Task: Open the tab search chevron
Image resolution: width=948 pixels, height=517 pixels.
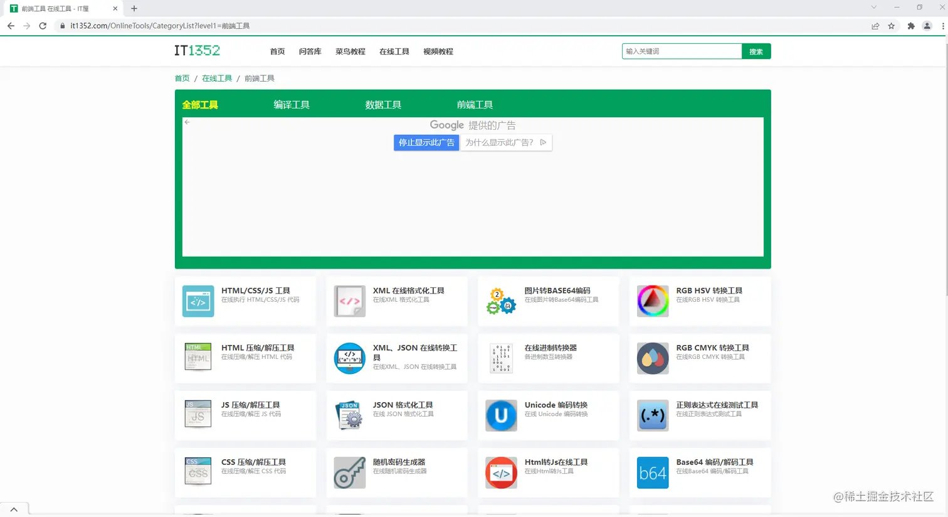Action: [874, 8]
